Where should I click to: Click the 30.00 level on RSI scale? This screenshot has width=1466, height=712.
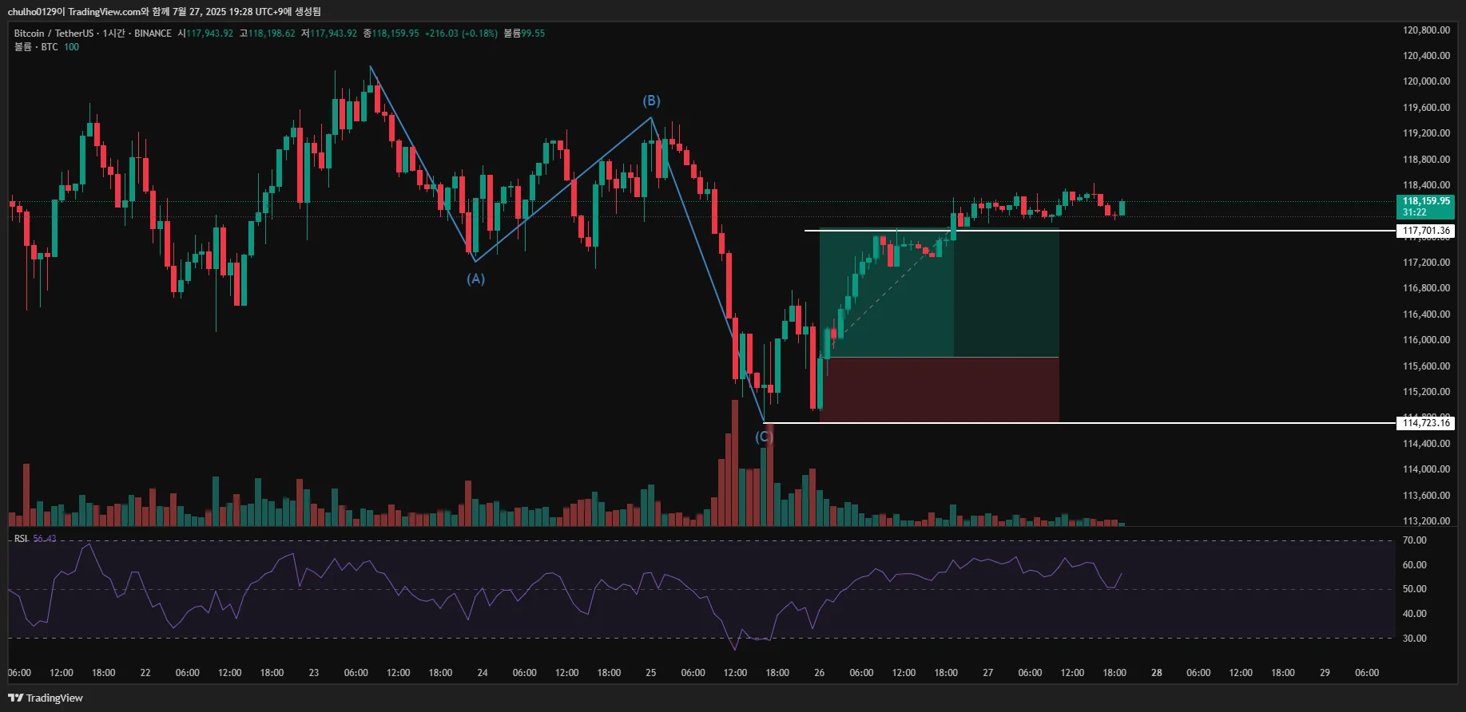1414,639
